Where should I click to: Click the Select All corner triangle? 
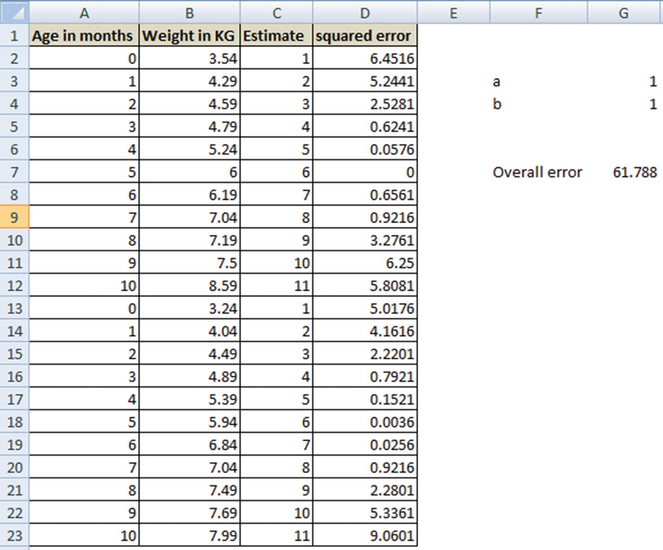pos(14,13)
